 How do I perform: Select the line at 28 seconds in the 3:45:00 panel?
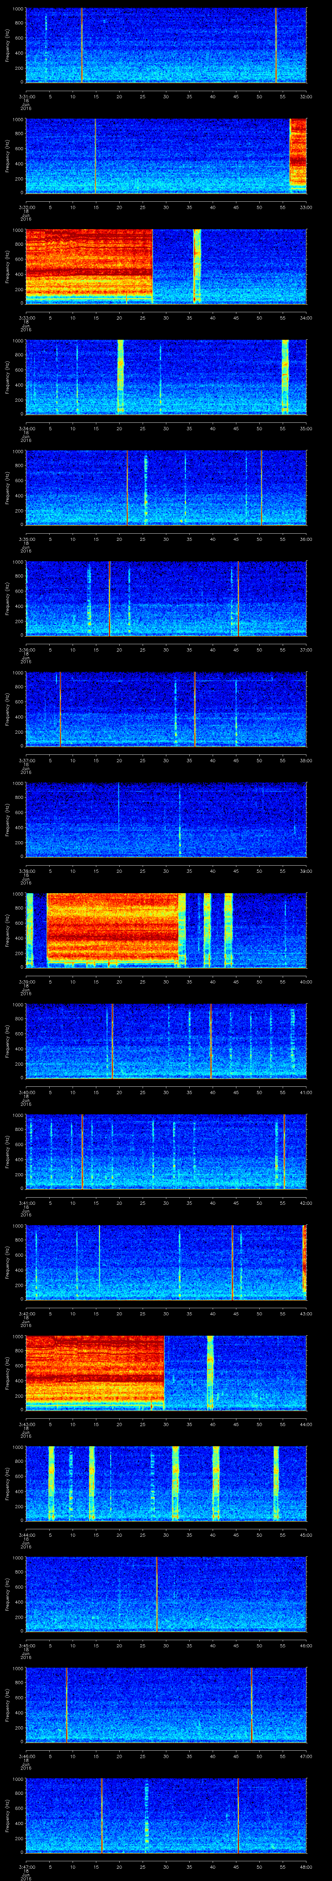[x=156, y=1594]
